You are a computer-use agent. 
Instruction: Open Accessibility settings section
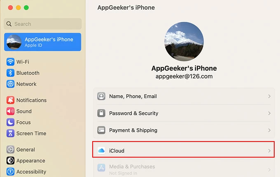(31, 172)
